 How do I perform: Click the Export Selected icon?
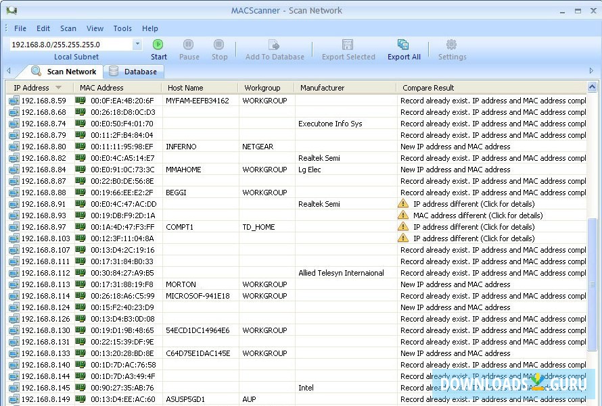[x=348, y=45]
